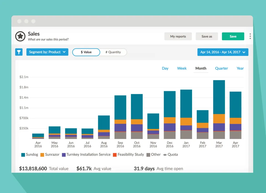266x193 pixels.
Task: Toggle the Other gray legend item
Action: tap(154, 155)
